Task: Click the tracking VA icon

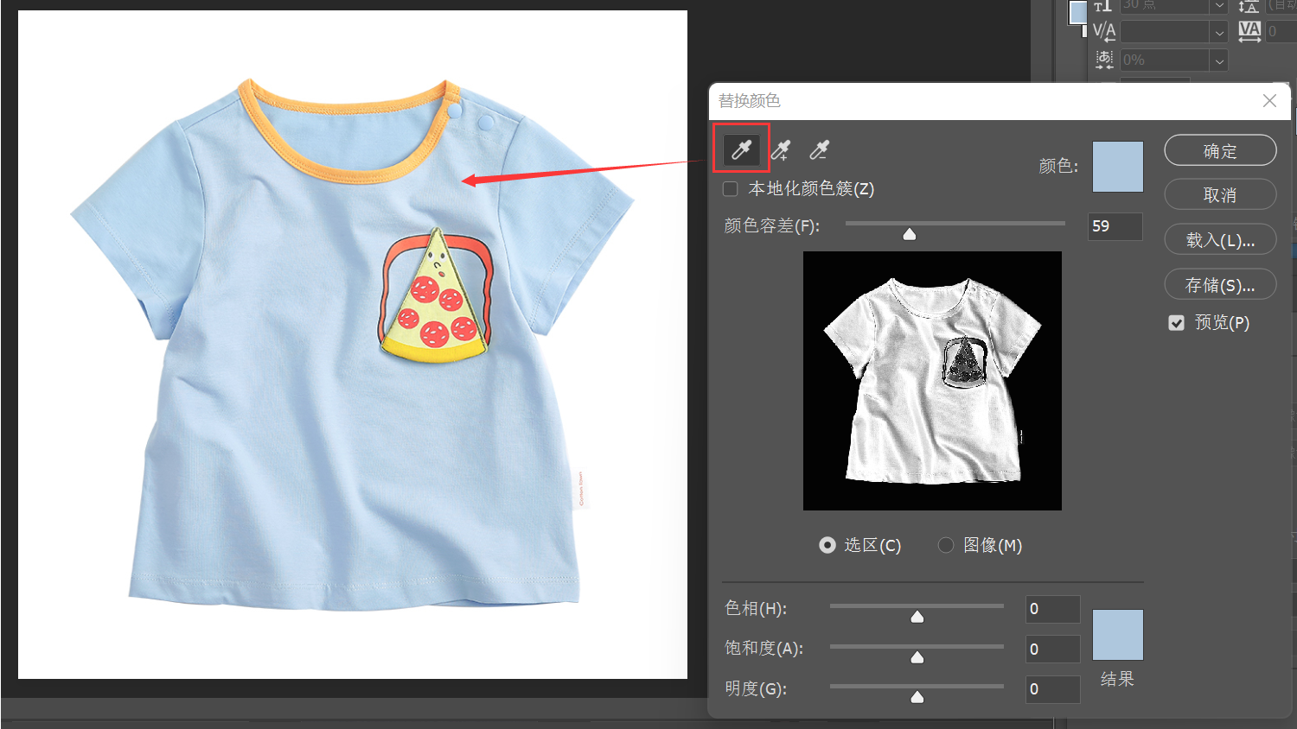Action: [x=1249, y=31]
